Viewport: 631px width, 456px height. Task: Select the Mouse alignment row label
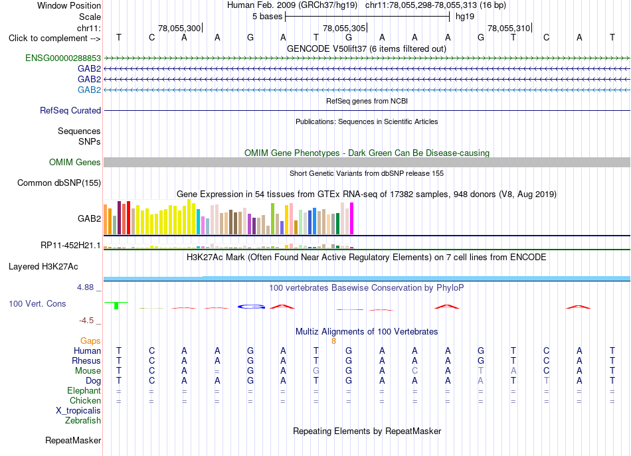pyautogui.click(x=88, y=371)
